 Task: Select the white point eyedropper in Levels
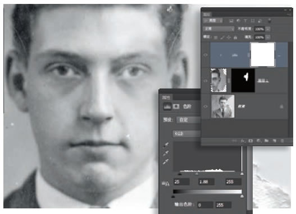pyautogui.click(x=166, y=161)
